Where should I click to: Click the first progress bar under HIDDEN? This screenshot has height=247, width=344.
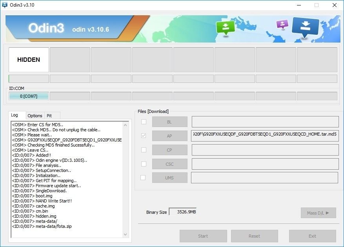coord(29,79)
